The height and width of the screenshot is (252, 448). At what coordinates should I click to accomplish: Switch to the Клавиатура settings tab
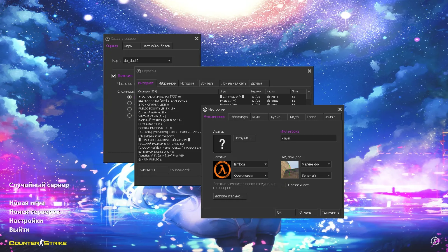point(239,117)
